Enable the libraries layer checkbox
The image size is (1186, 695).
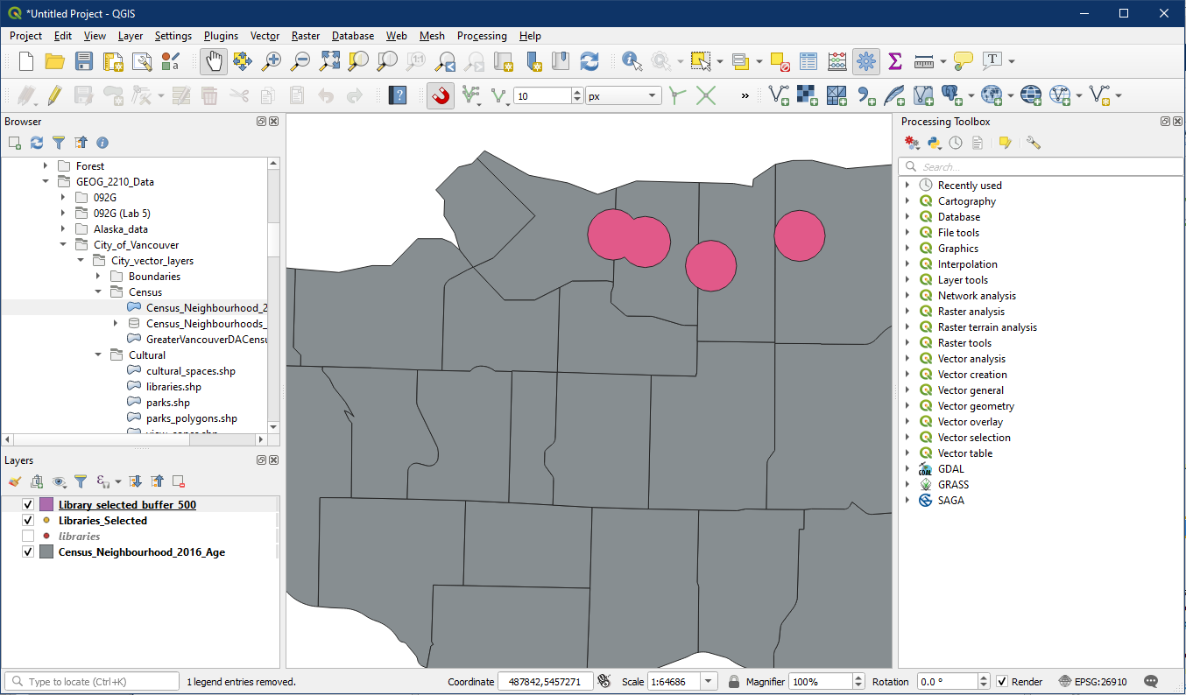coord(28,537)
